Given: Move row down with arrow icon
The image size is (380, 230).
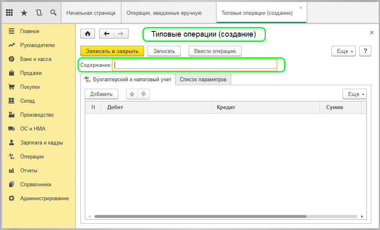Looking at the screenshot, I should [x=143, y=94].
